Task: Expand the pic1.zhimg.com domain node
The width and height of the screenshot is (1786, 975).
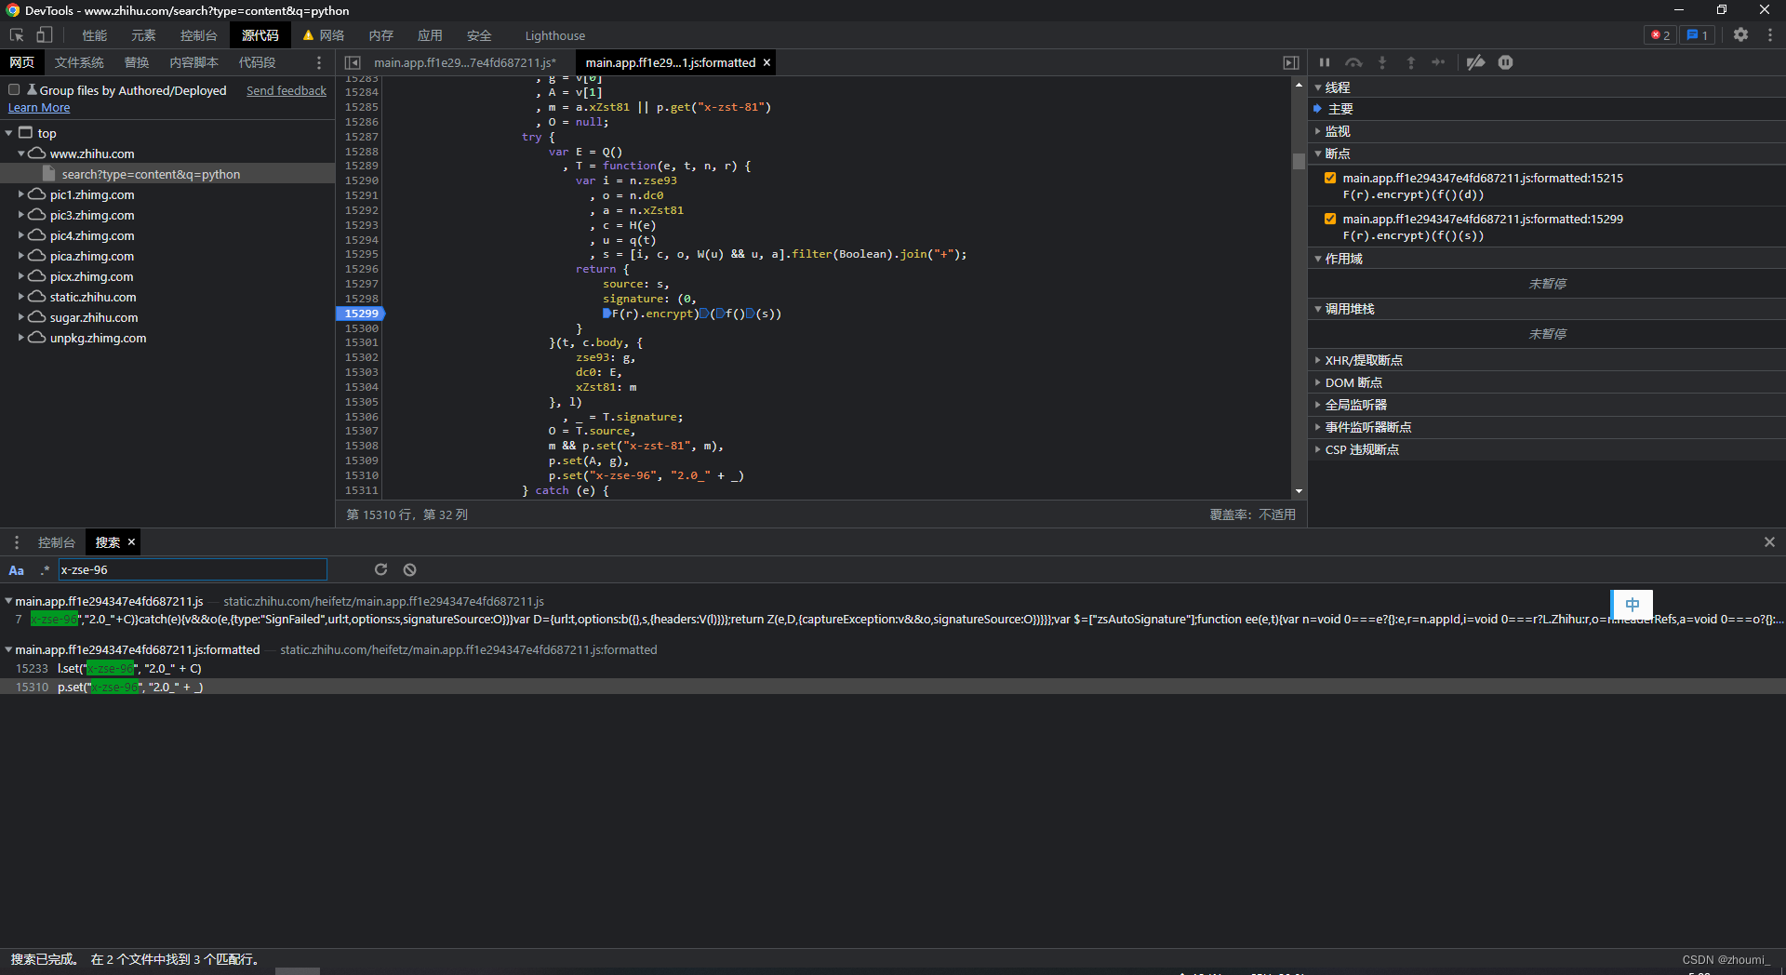Action: [x=20, y=194]
